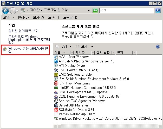Click the ACA 1.0 globe icon
This screenshot has height=129, width=163.
[x=56, y=57]
